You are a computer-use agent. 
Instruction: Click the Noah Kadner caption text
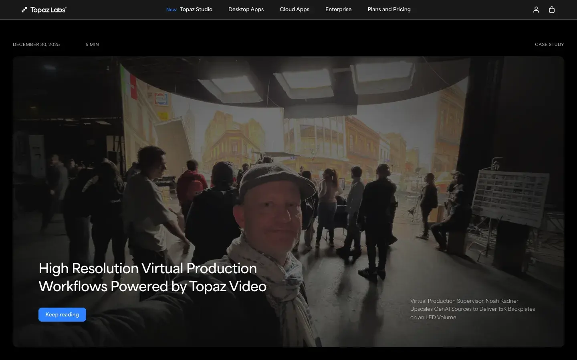coord(472,309)
